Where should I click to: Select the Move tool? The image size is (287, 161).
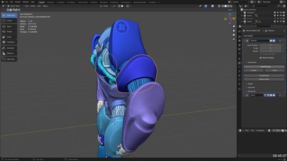pos(9,26)
